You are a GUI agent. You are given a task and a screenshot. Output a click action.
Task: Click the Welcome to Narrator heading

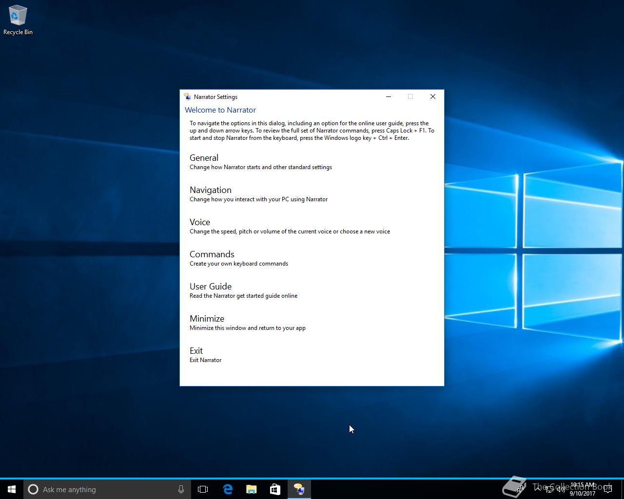pos(220,110)
